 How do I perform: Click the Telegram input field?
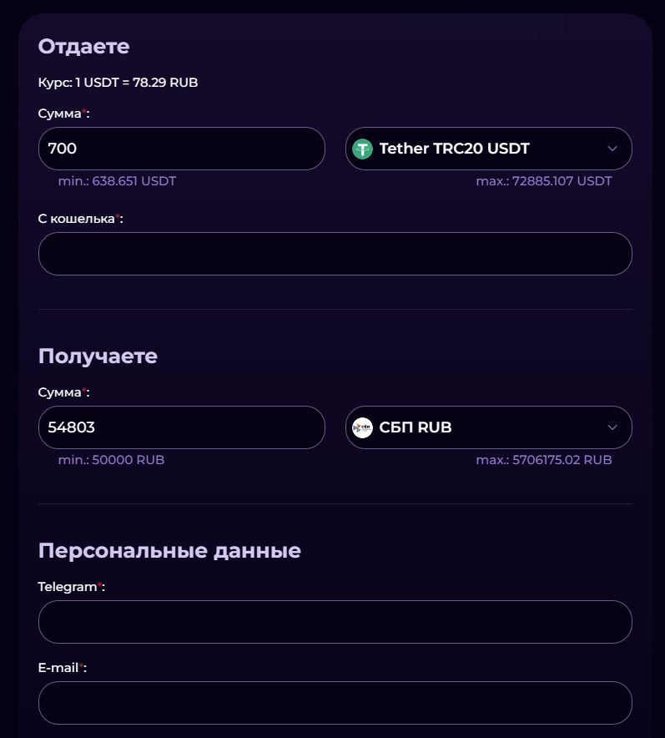pos(335,621)
